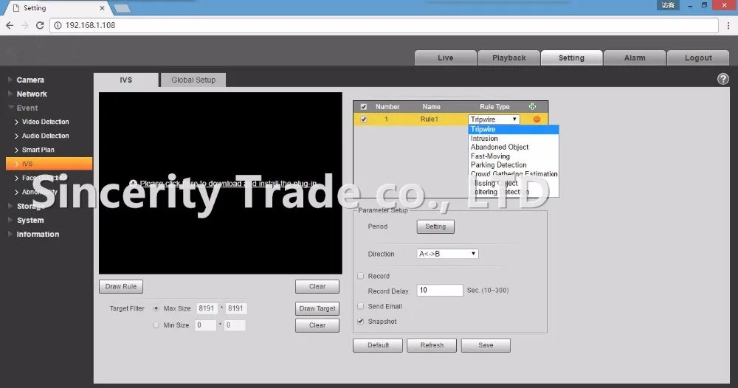Enable the Record checkbox
The height and width of the screenshot is (388, 738).
pyautogui.click(x=361, y=276)
